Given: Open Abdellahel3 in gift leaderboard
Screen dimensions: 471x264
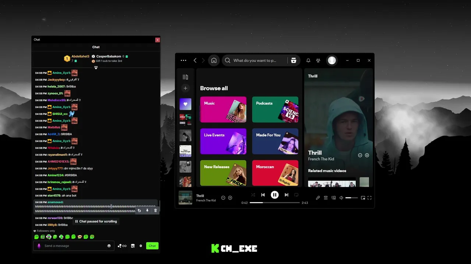Looking at the screenshot, I should pyautogui.click(x=80, y=56).
